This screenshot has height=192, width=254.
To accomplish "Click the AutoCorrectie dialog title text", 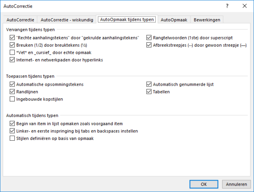I will pyautogui.click(x=18, y=6).
